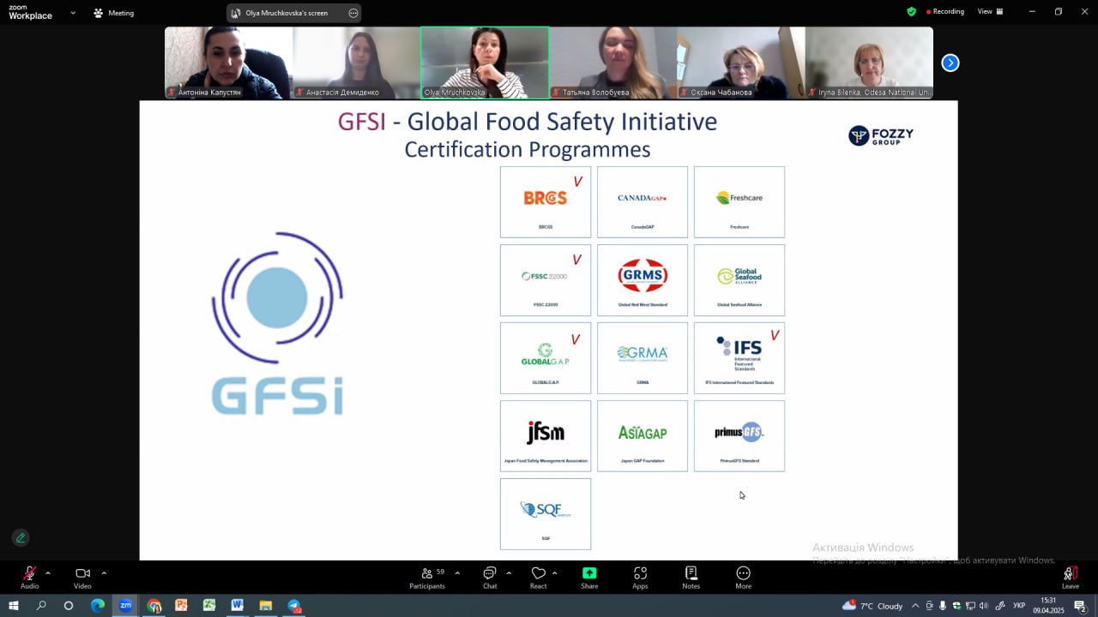Switch to Zoom taskbar icon
Screen dimensions: 1098x617
tap(125, 605)
